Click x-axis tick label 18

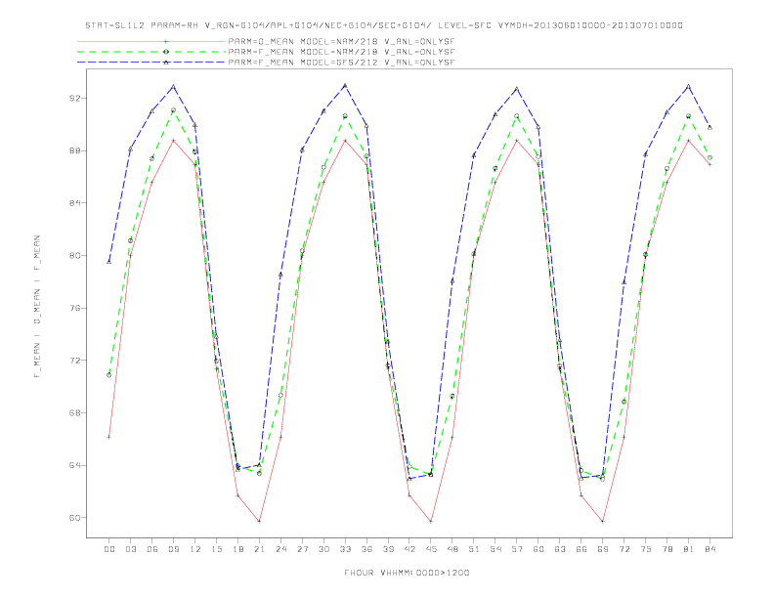[237, 549]
